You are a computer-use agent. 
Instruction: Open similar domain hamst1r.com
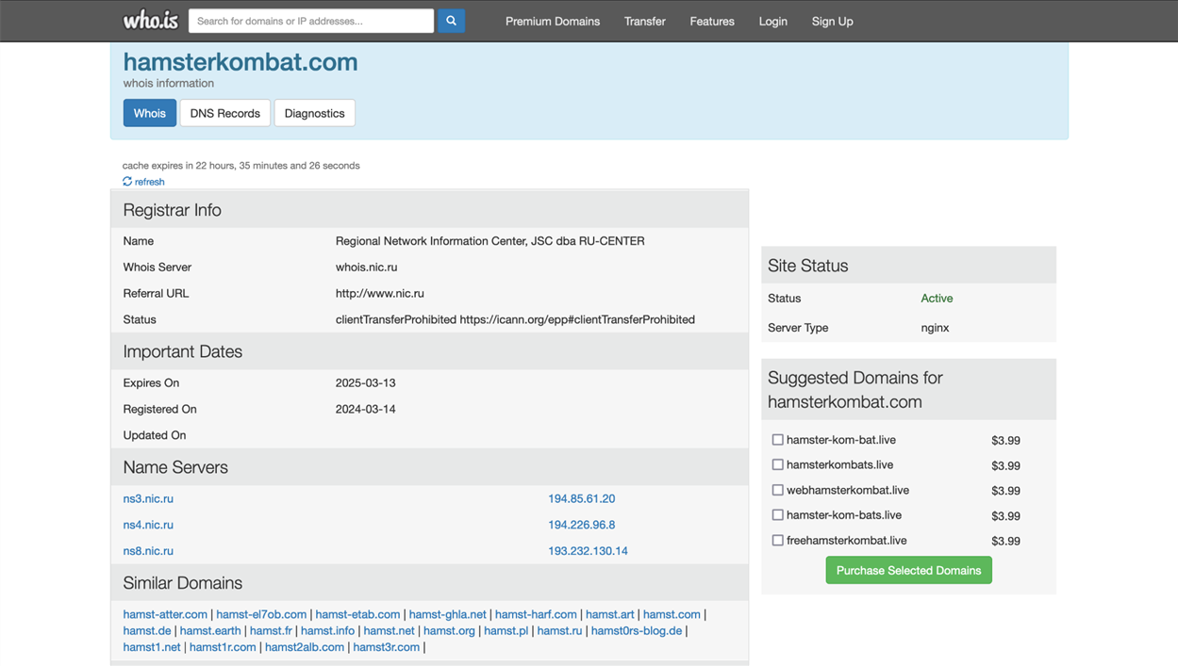pos(223,647)
